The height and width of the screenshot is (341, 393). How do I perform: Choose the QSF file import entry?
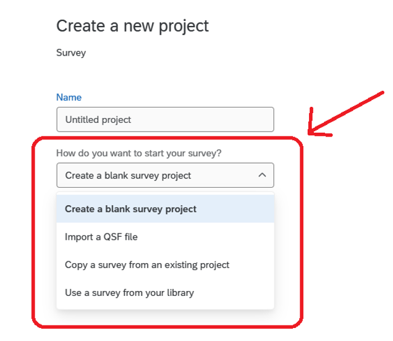click(101, 237)
